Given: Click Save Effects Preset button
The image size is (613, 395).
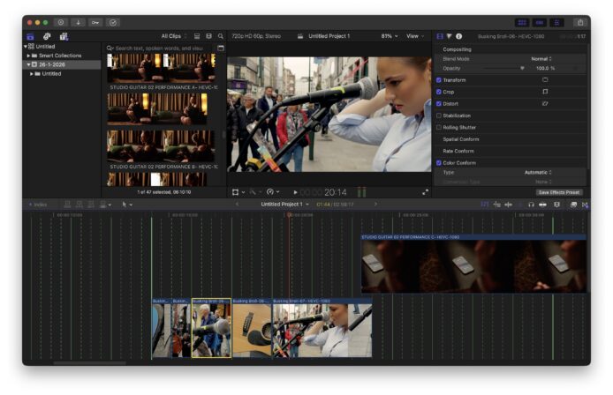Looking at the screenshot, I should tap(559, 192).
